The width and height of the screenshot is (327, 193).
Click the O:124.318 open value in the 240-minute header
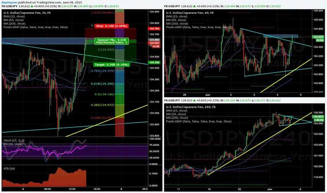pyautogui.click(x=228, y=100)
